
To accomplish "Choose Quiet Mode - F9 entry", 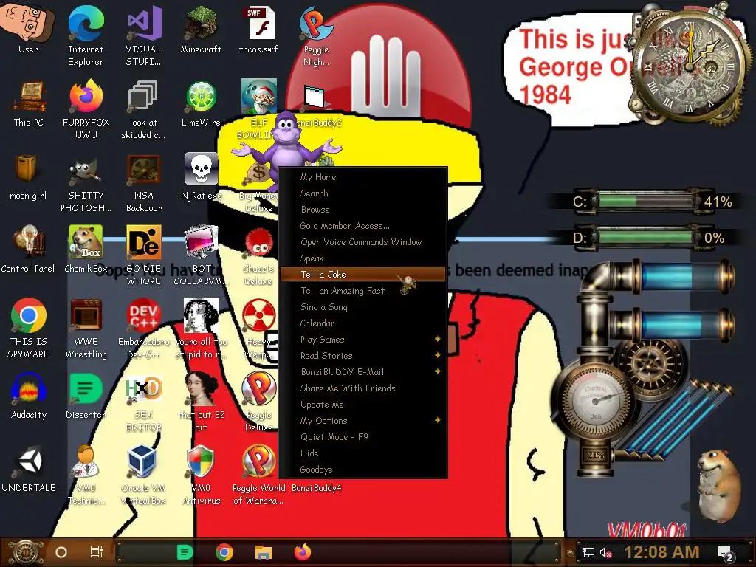I will tap(362, 437).
